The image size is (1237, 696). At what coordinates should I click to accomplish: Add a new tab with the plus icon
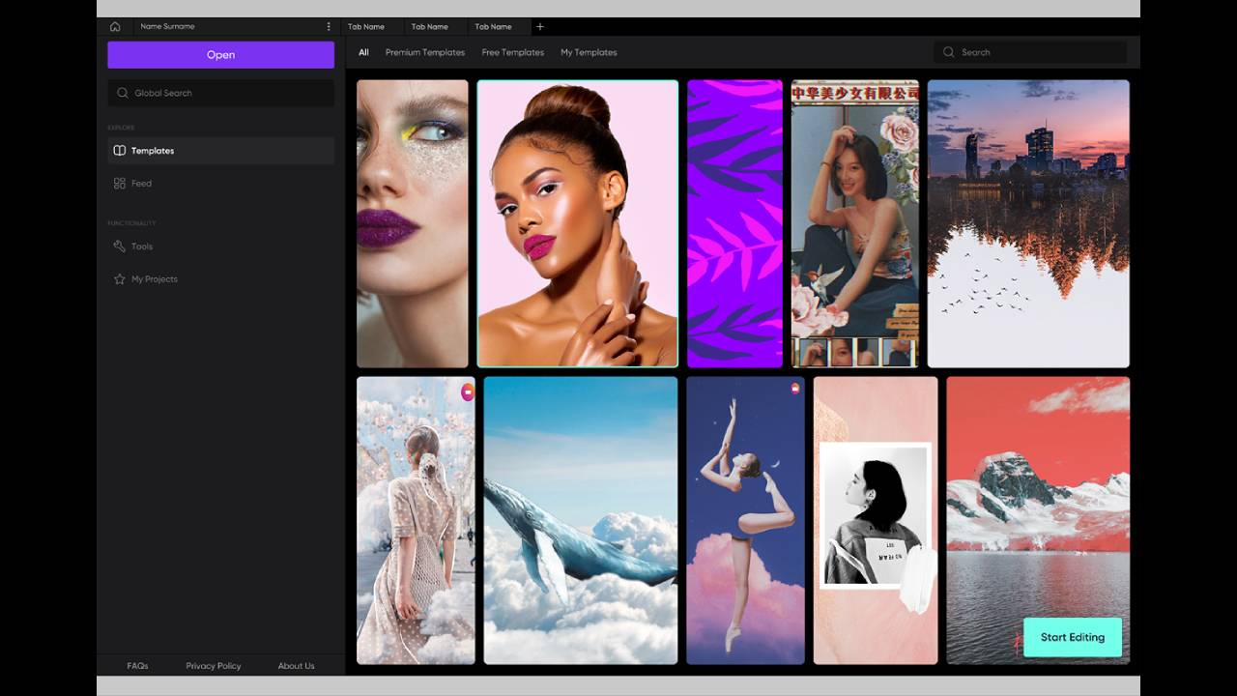(x=540, y=27)
